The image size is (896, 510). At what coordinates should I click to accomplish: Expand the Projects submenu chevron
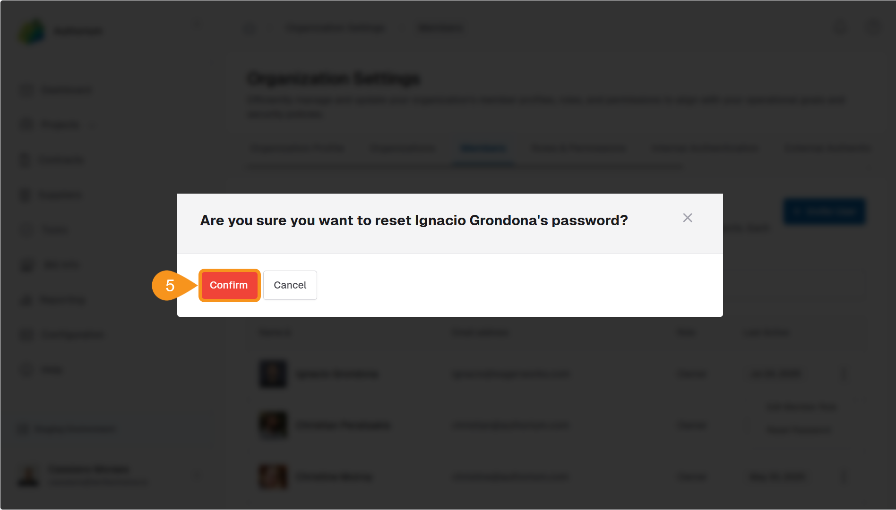coord(91,125)
